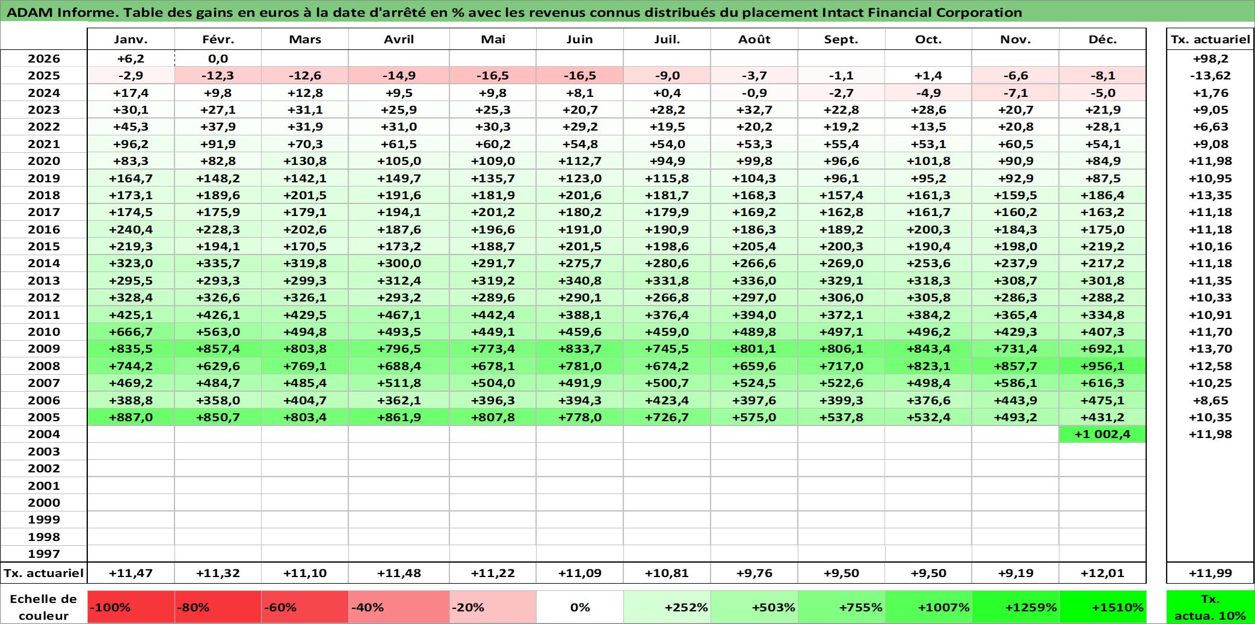Click the Janv. column header
The height and width of the screenshot is (624, 1255).
click(131, 39)
